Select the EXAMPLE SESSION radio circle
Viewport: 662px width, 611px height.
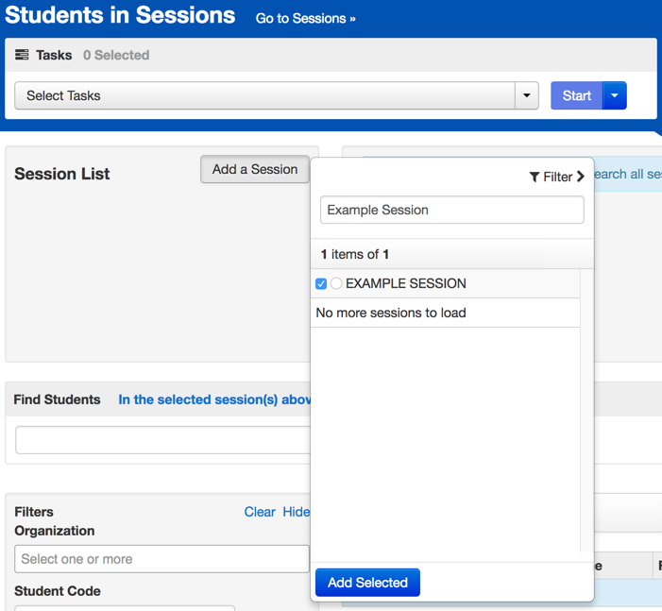pyautogui.click(x=336, y=283)
